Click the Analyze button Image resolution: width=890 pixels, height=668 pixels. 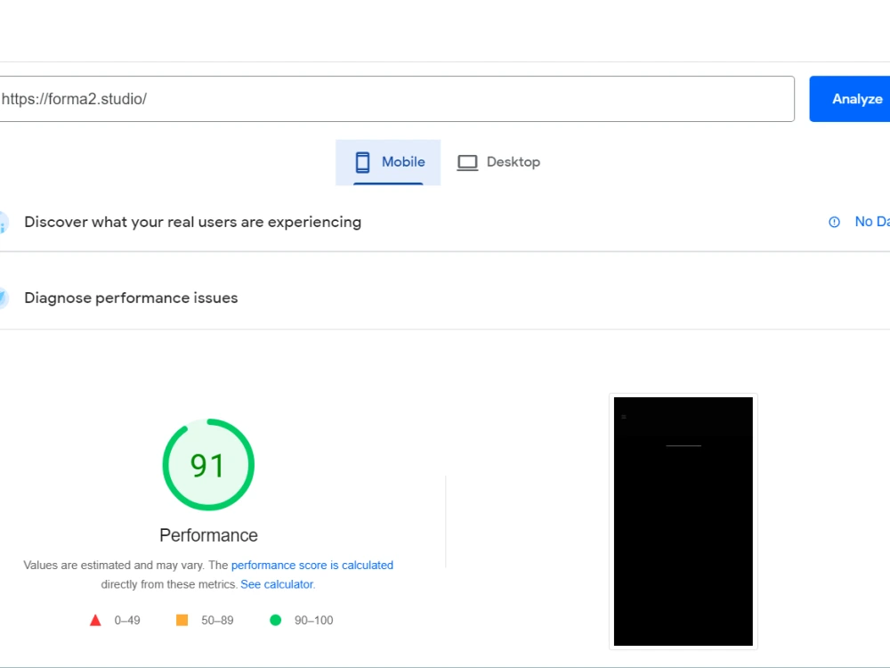pyautogui.click(x=850, y=99)
